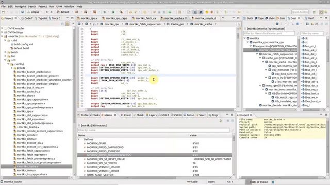Viewport: 330px width, 185px height.
Task: Collapse all in Project explorer toolbar
Action: 62,24
